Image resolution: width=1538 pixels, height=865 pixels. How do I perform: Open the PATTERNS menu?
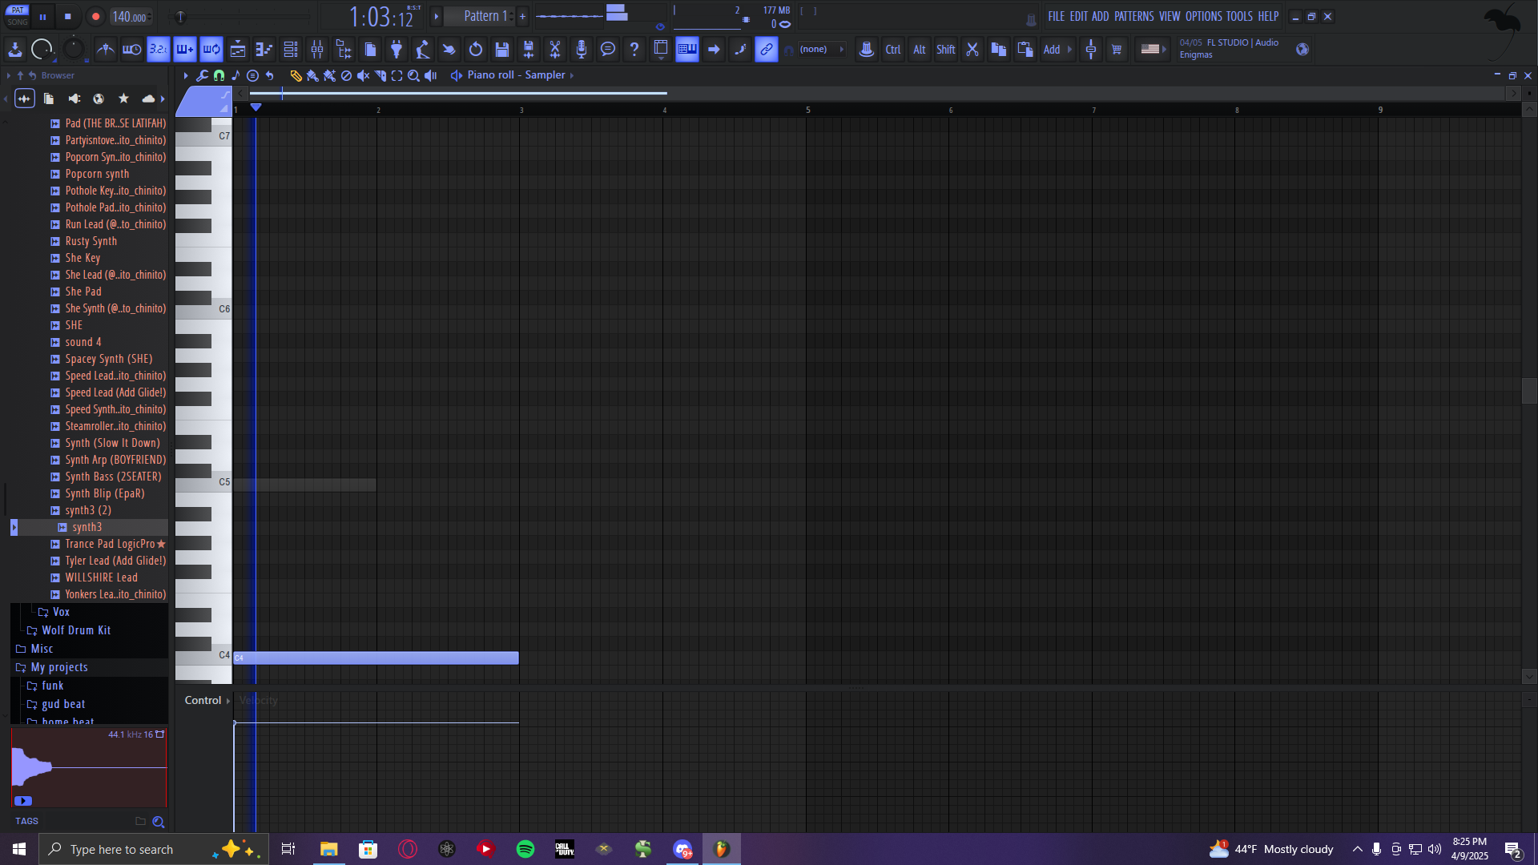pyautogui.click(x=1133, y=16)
